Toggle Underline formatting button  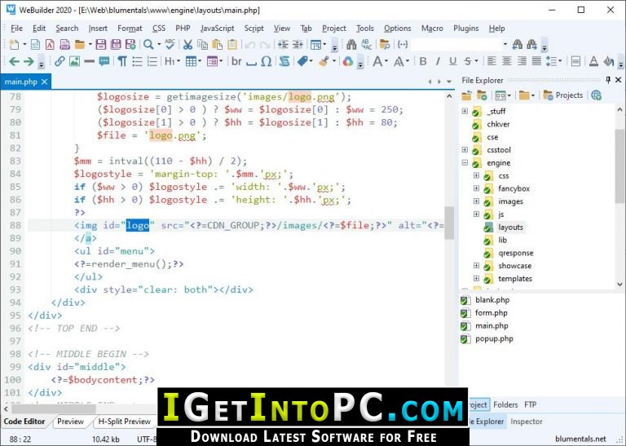(452, 61)
